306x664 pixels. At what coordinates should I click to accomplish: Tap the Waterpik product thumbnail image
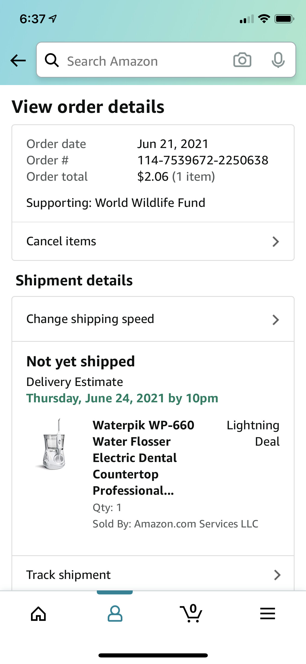tap(54, 444)
